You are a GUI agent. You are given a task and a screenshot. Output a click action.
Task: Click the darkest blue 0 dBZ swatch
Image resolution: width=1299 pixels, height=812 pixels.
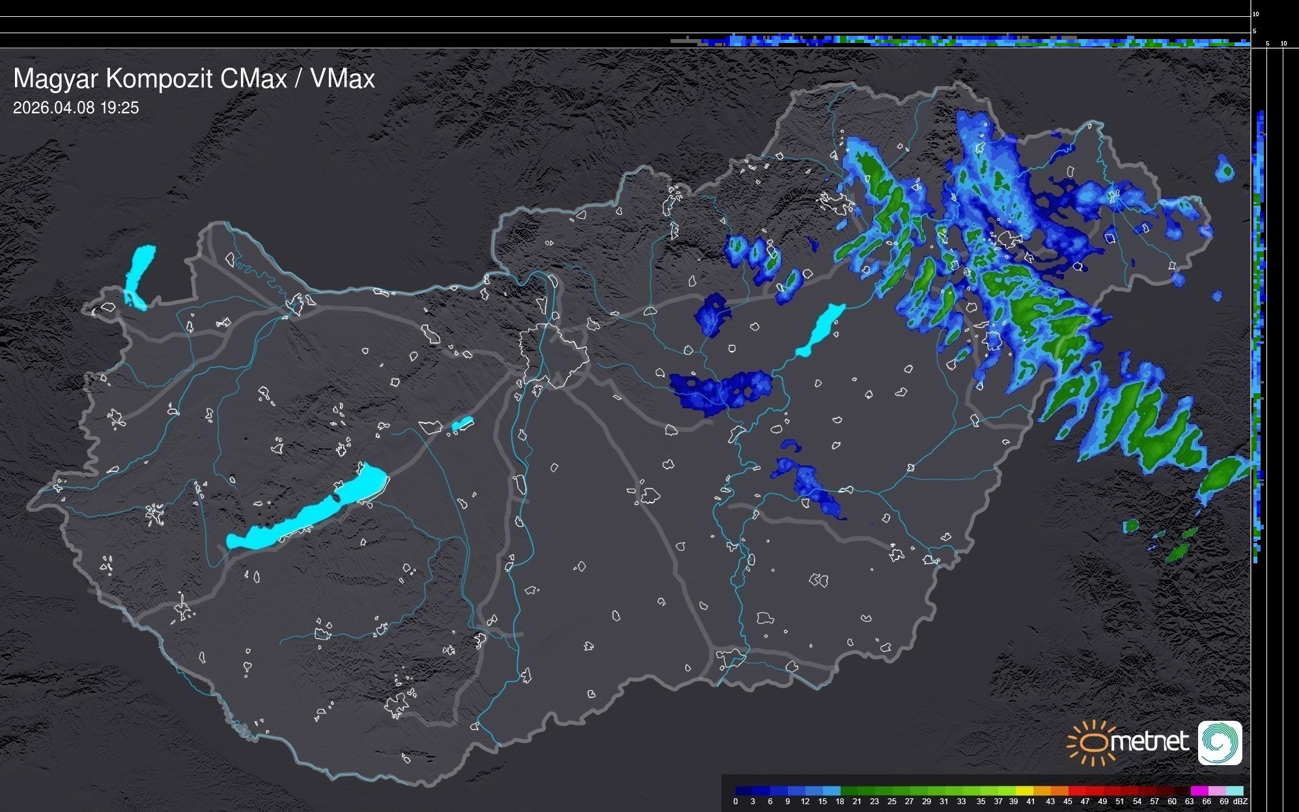tap(744, 791)
